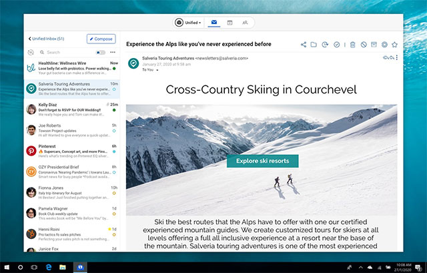Screen dimensions: 427x273
Task: Open Kelly Diaz wedding RSVP email
Action: click(72, 109)
